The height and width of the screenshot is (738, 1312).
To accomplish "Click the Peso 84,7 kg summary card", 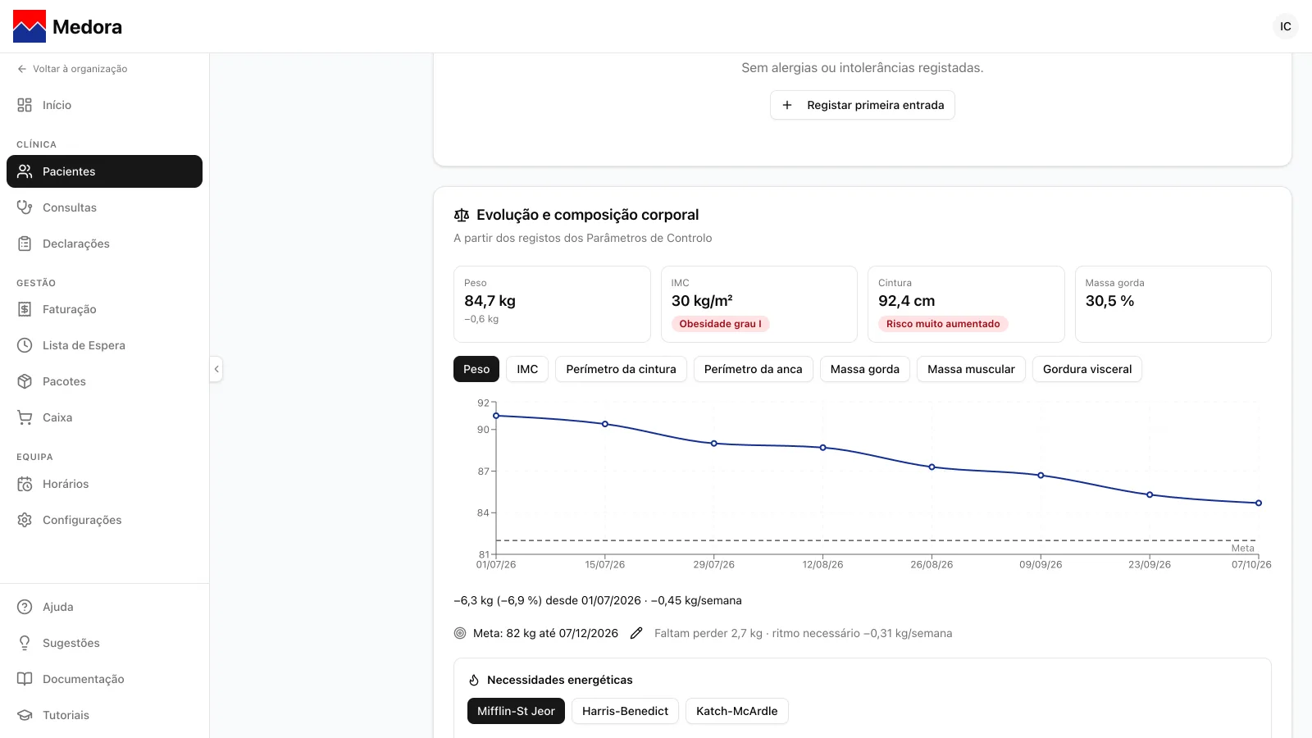I will 552,304.
